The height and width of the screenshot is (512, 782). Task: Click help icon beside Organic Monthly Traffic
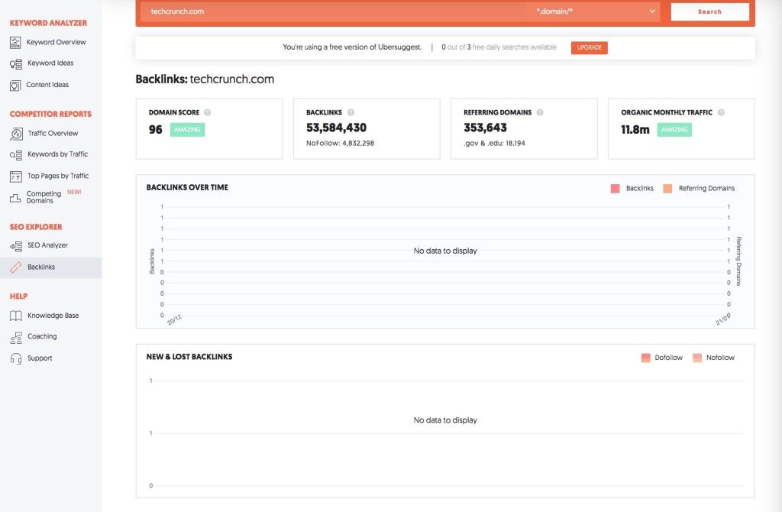tap(721, 112)
